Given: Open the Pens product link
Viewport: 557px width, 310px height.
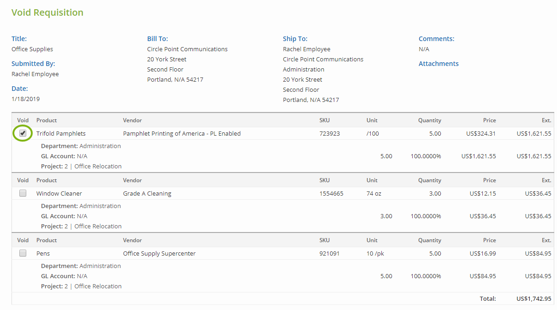Looking at the screenshot, I should pyautogui.click(x=43, y=253).
